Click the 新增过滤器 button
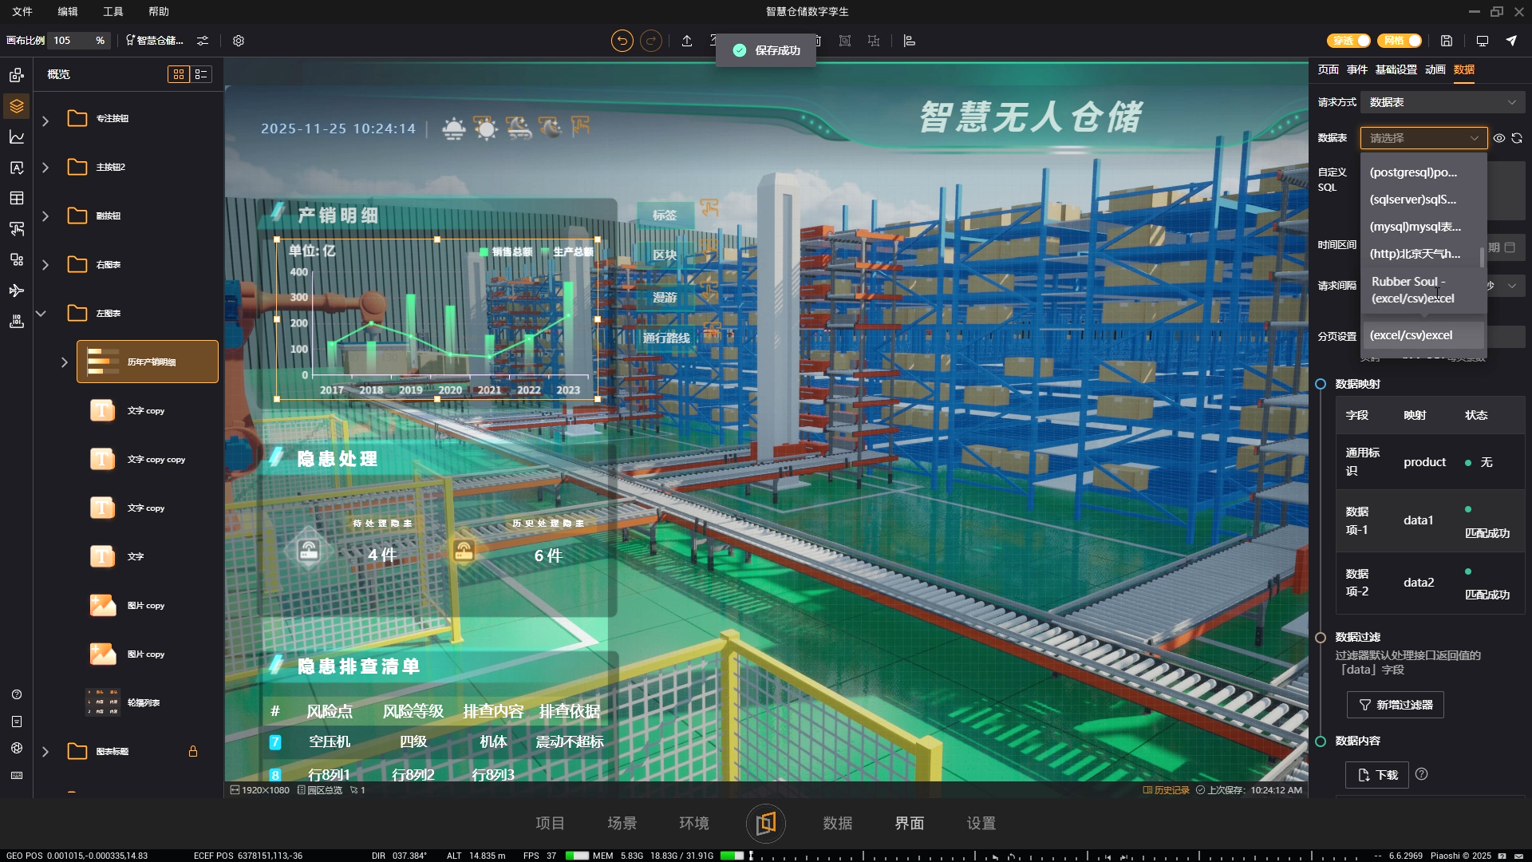The height and width of the screenshot is (862, 1532). (1395, 705)
